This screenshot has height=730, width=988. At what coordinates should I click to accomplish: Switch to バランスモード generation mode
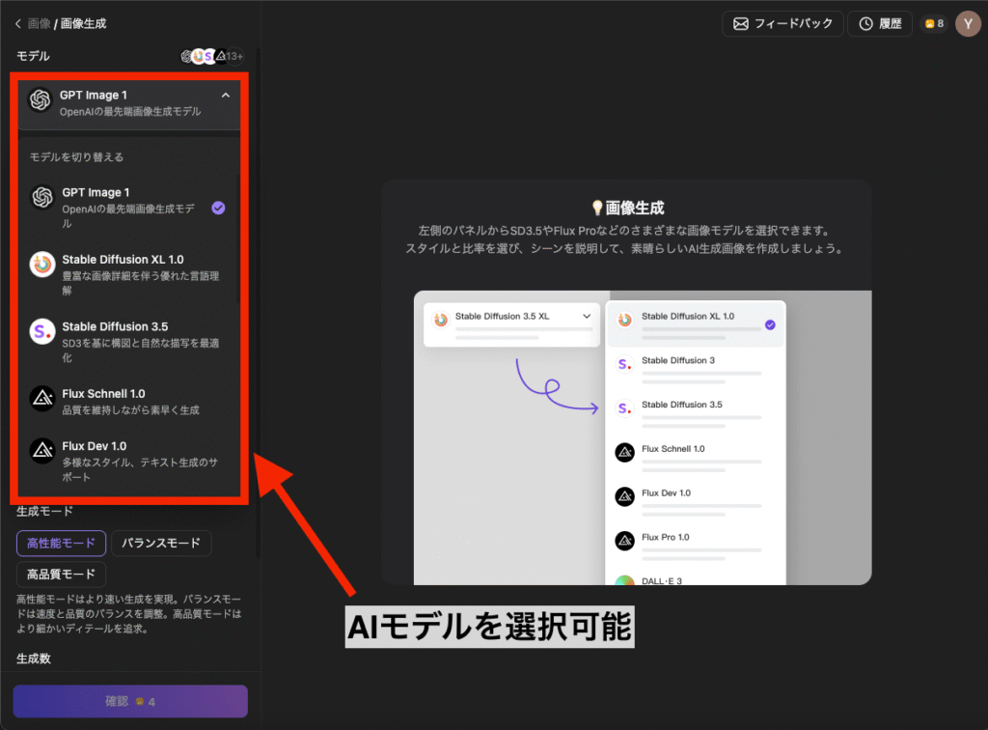click(161, 544)
